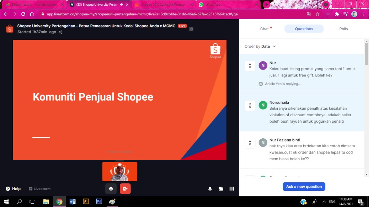Upvote Norsuhaila's question
384x220 pixels.
point(250,106)
